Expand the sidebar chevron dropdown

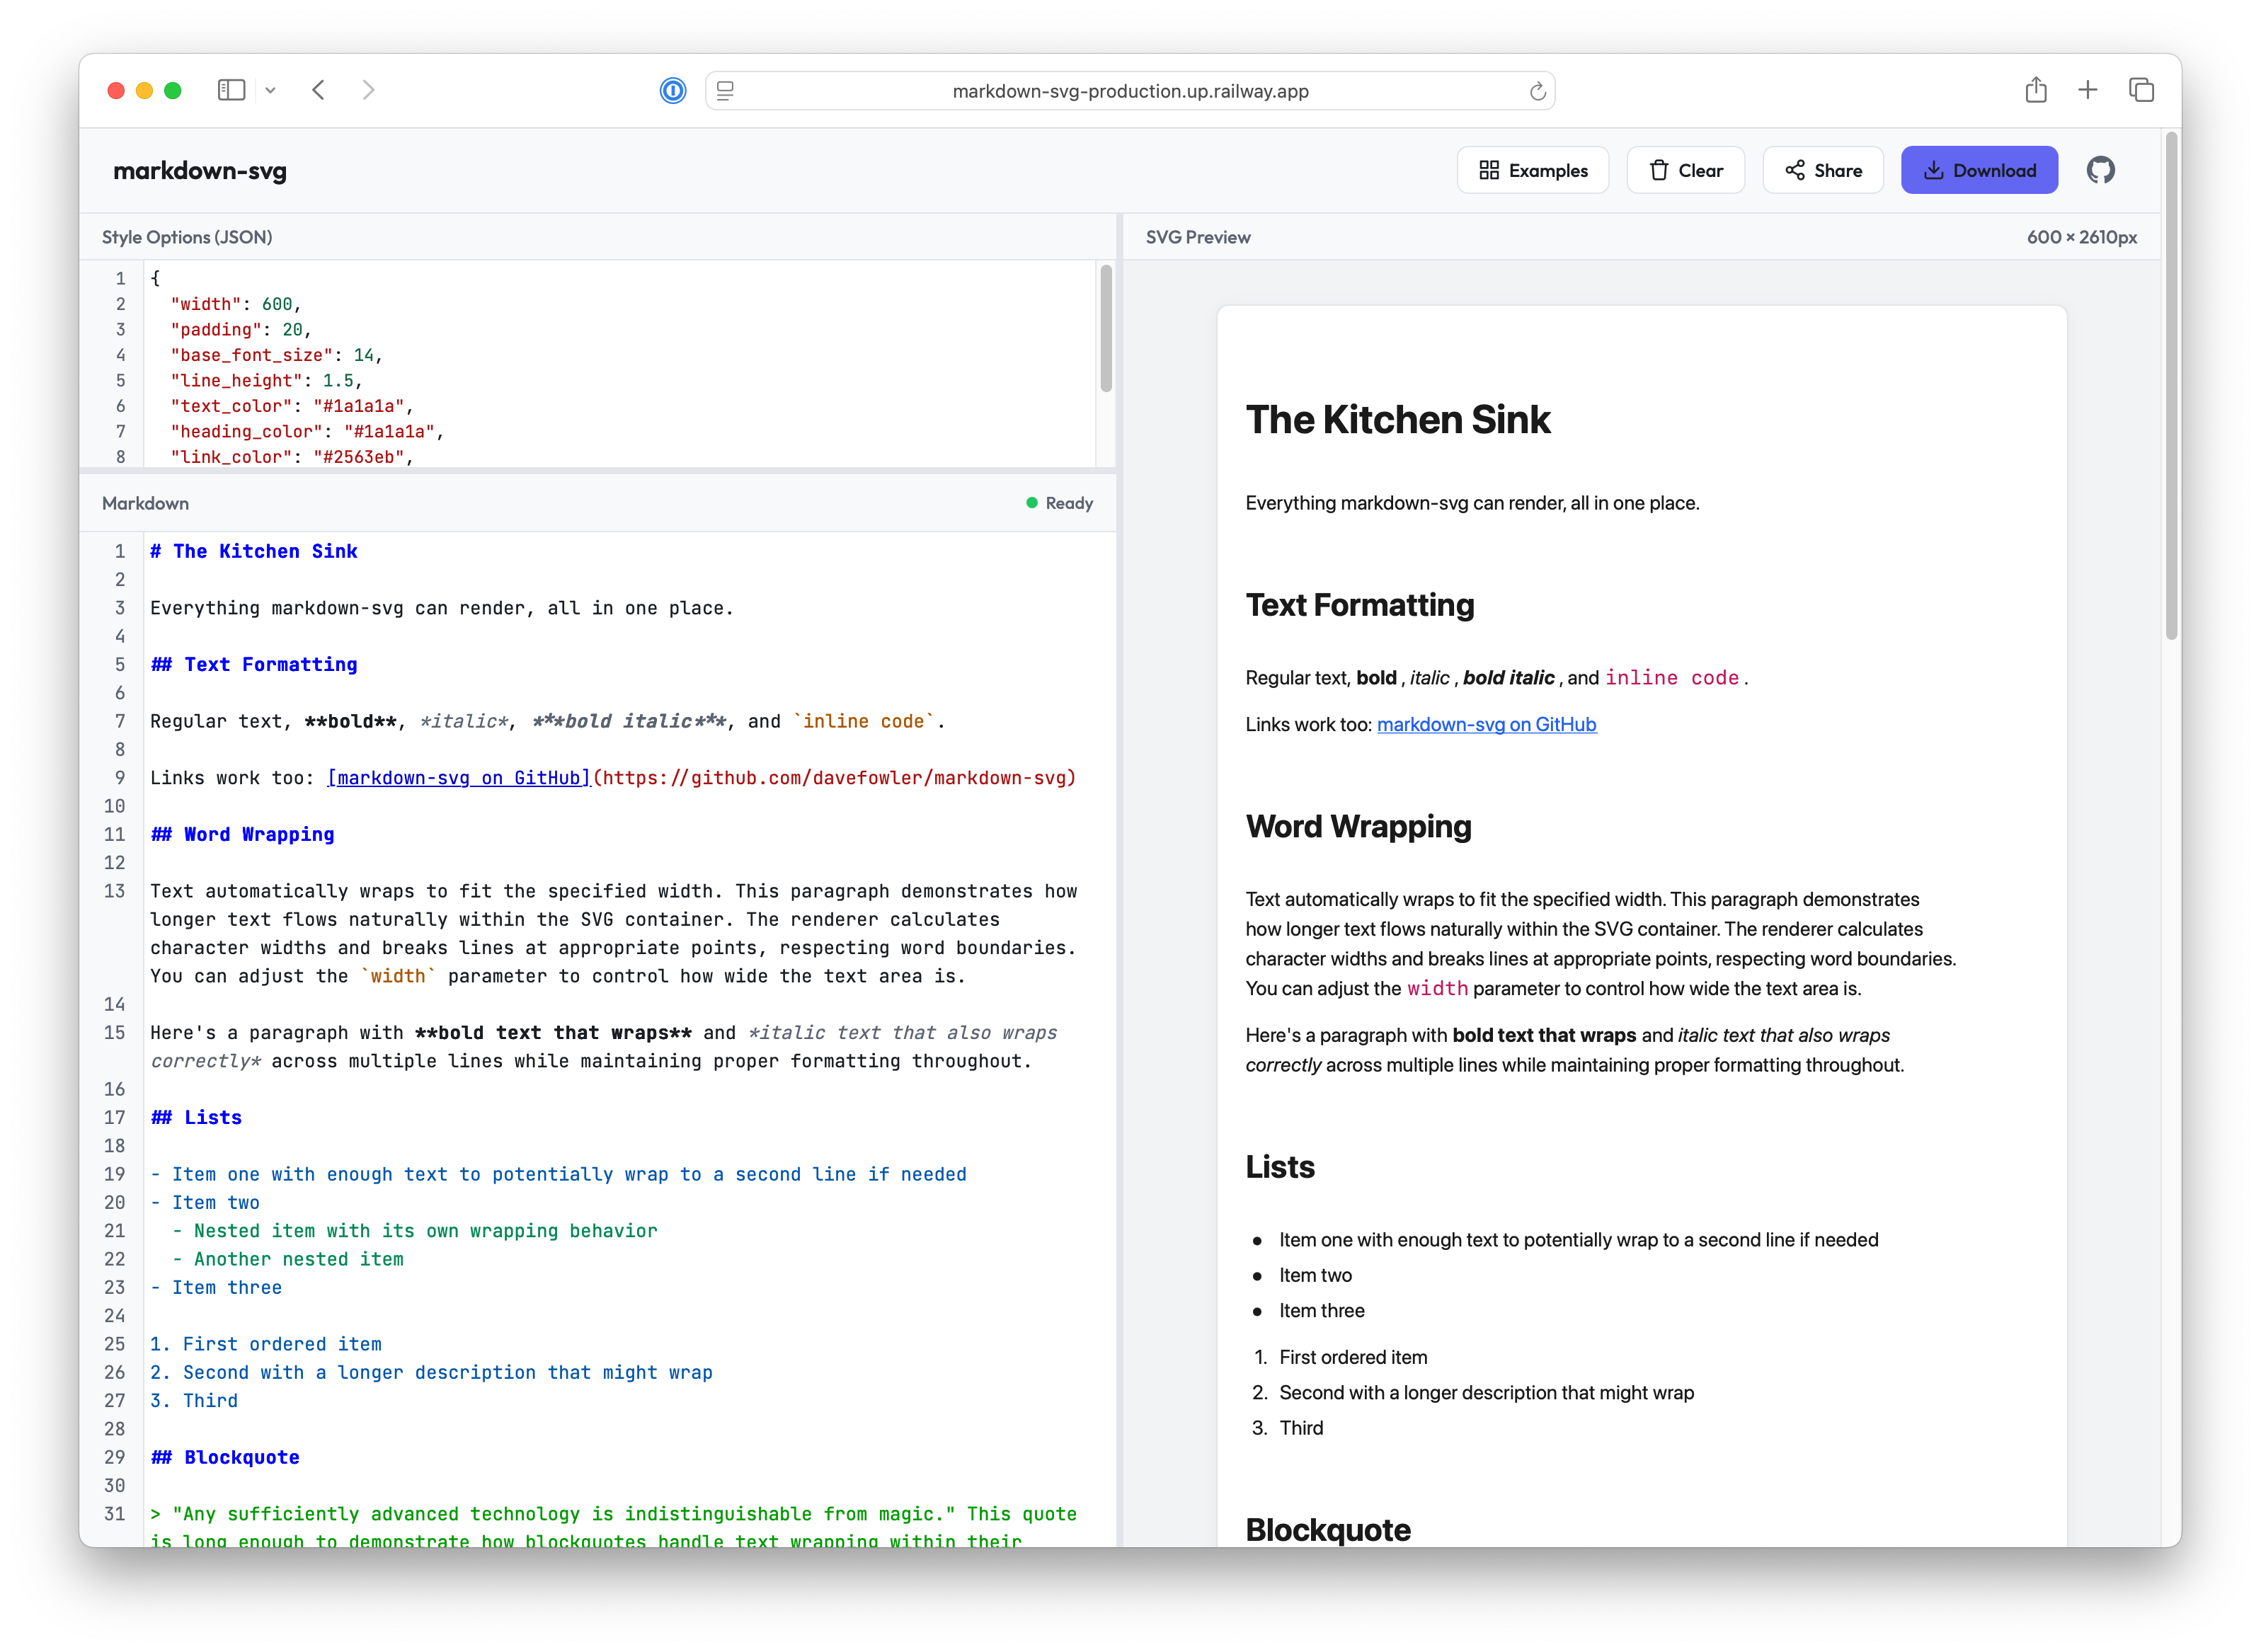tap(270, 90)
